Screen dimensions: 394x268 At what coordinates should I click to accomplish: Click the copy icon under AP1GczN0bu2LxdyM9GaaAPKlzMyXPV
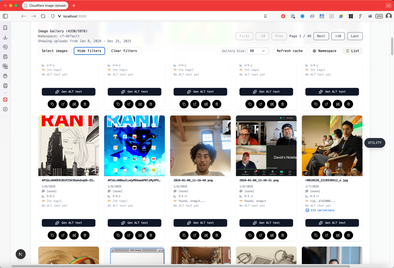(x=118, y=235)
